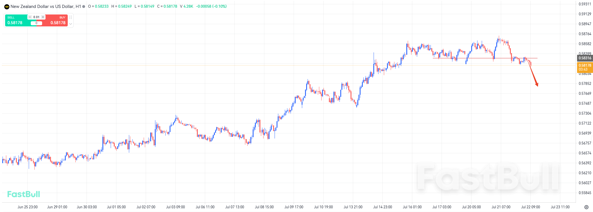Click the orange current price label 0.58178
Viewport: 593px width, 212px height.
coord(585,67)
